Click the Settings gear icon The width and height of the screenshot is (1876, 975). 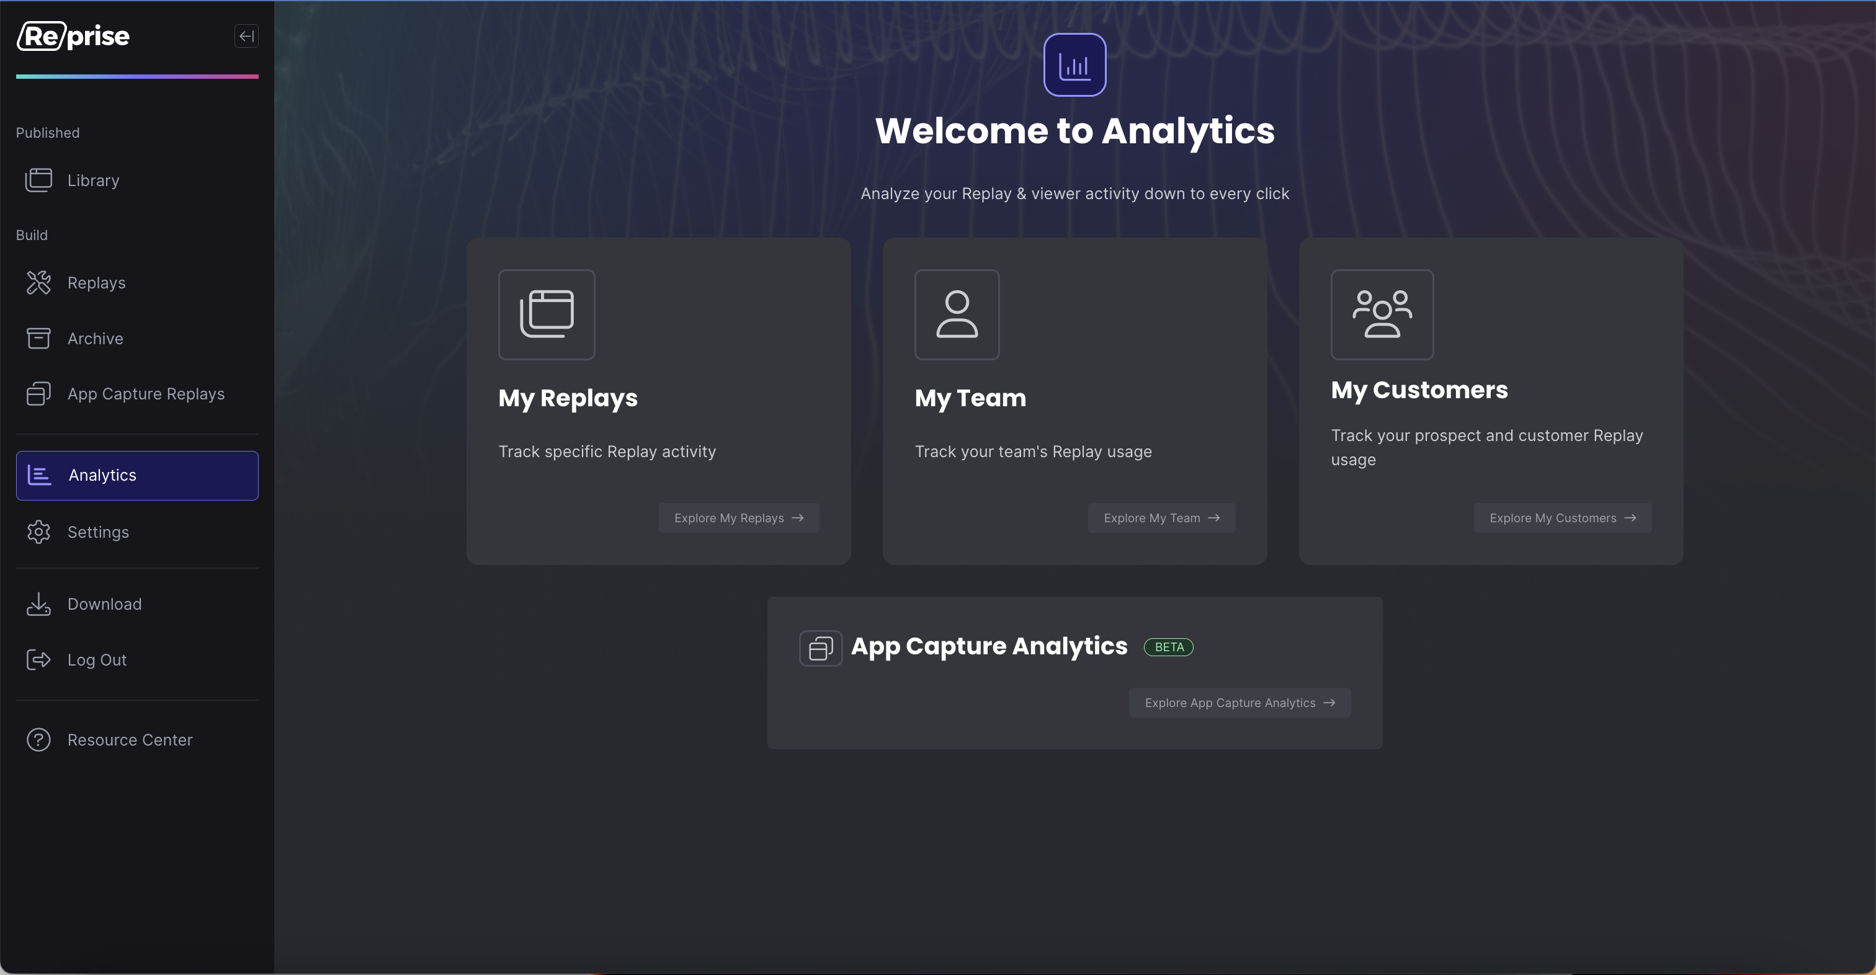[x=38, y=532]
